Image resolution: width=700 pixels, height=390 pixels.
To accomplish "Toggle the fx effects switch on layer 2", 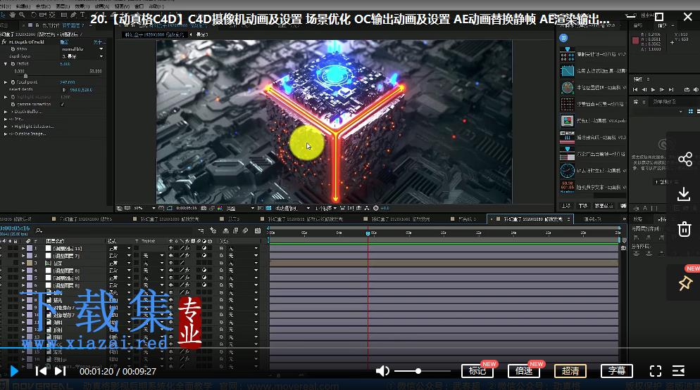I will pyautogui.click(x=187, y=256).
